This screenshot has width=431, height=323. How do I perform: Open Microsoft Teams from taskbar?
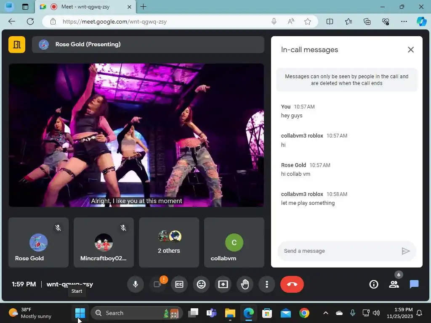[x=211, y=313]
